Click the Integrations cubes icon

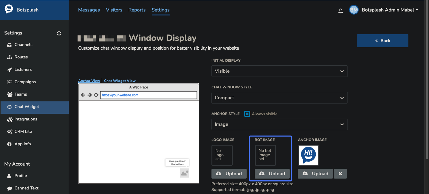coord(10,119)
